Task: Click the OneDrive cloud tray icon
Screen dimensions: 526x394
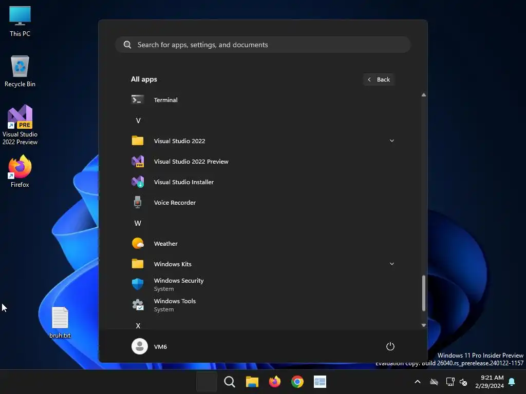Action: point(434,382)
